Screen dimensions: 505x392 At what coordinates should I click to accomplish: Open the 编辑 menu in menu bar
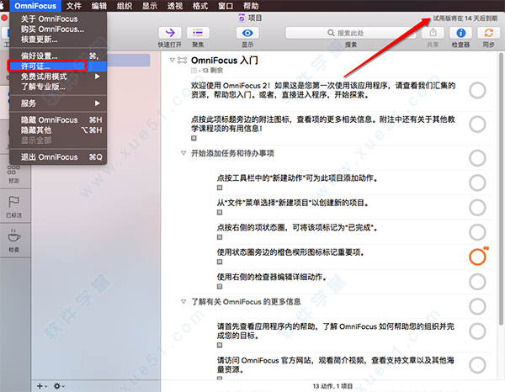98,6
